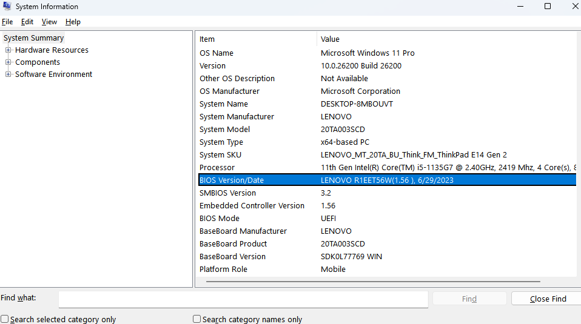Click the horizontal scrollbar in details pane
The image size is (581, 324).
pos(372,282)
